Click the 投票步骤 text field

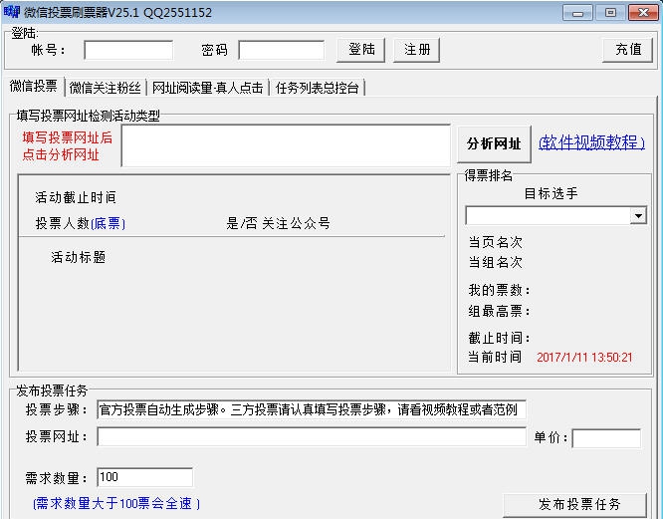point(312,409)
